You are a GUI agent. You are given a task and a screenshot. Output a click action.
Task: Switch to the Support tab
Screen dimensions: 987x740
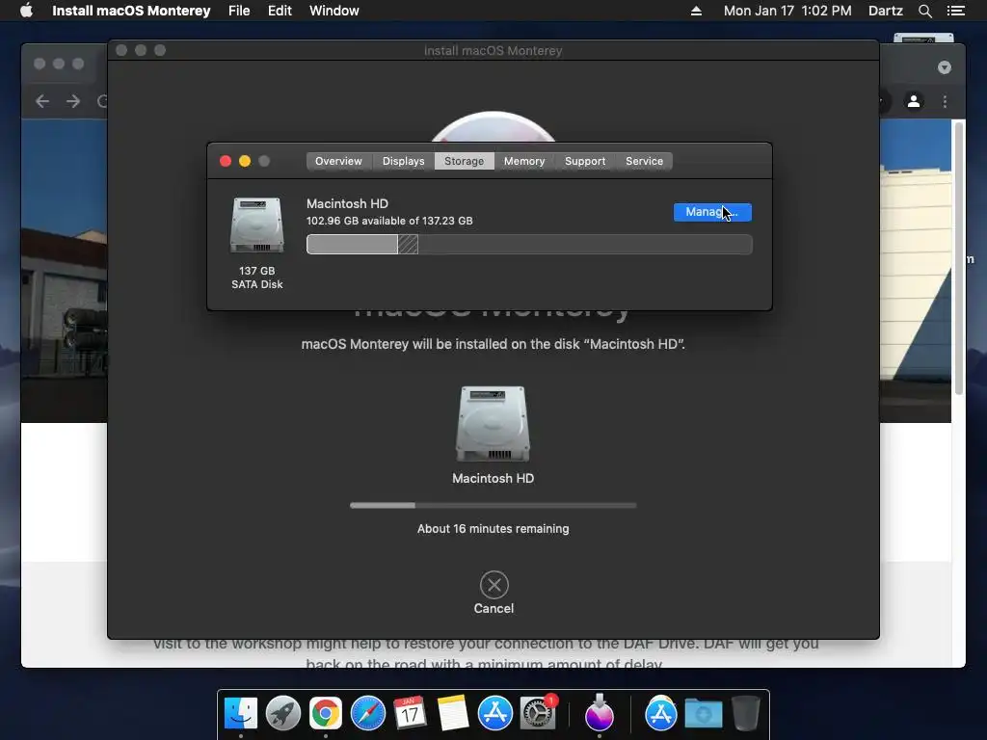click(585, 161)
